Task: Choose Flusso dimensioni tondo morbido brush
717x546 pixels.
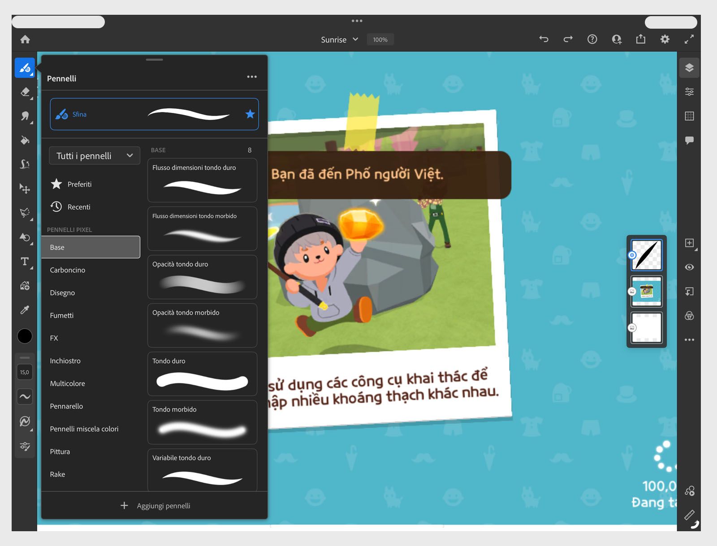Action: [202, 229]
